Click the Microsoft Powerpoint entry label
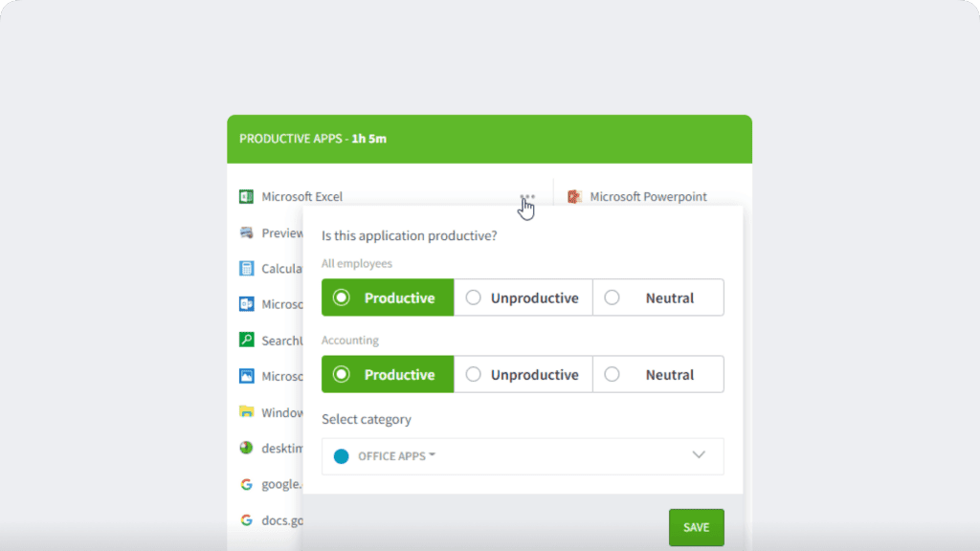This screenshot has width=980, height=551. (648, 196)
